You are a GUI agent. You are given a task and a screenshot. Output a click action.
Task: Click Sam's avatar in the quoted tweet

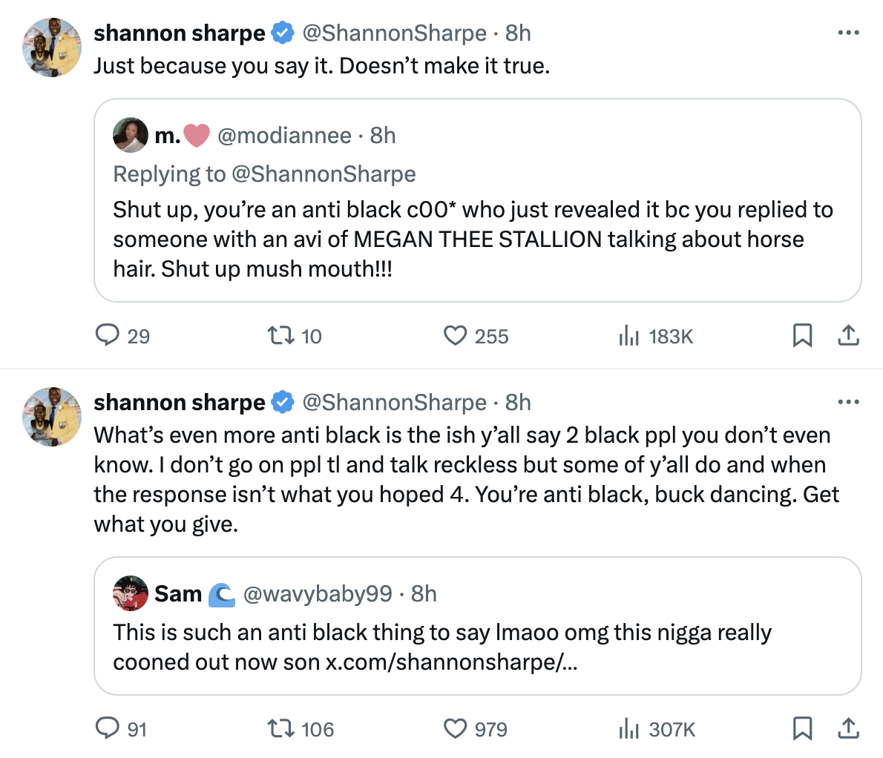131,593
